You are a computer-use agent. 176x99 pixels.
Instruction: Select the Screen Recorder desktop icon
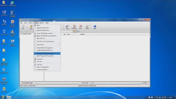point(12,23)
